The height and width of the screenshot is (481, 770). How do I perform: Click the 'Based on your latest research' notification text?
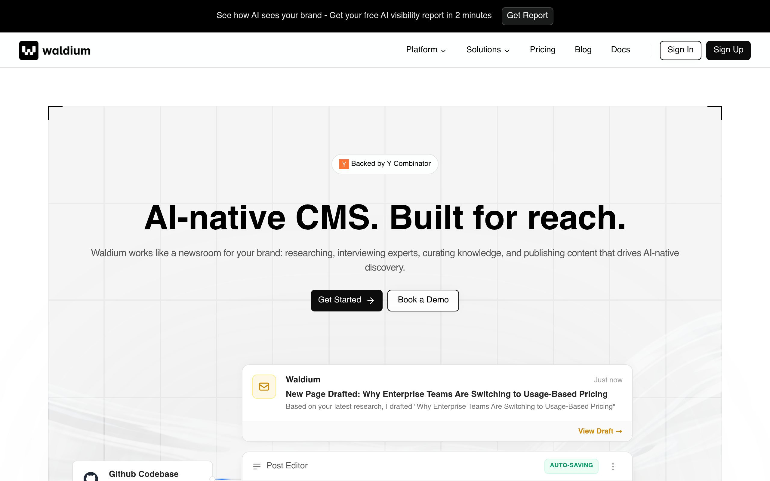pos(450,406)
